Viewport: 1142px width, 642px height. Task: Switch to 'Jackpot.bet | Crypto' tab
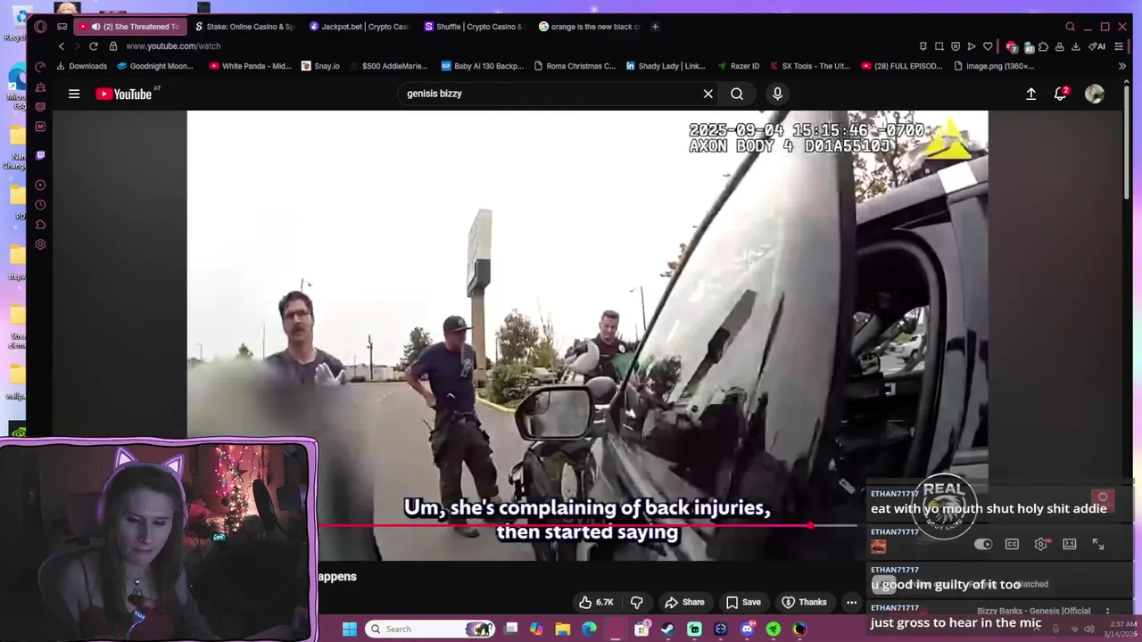pos(358,27)
